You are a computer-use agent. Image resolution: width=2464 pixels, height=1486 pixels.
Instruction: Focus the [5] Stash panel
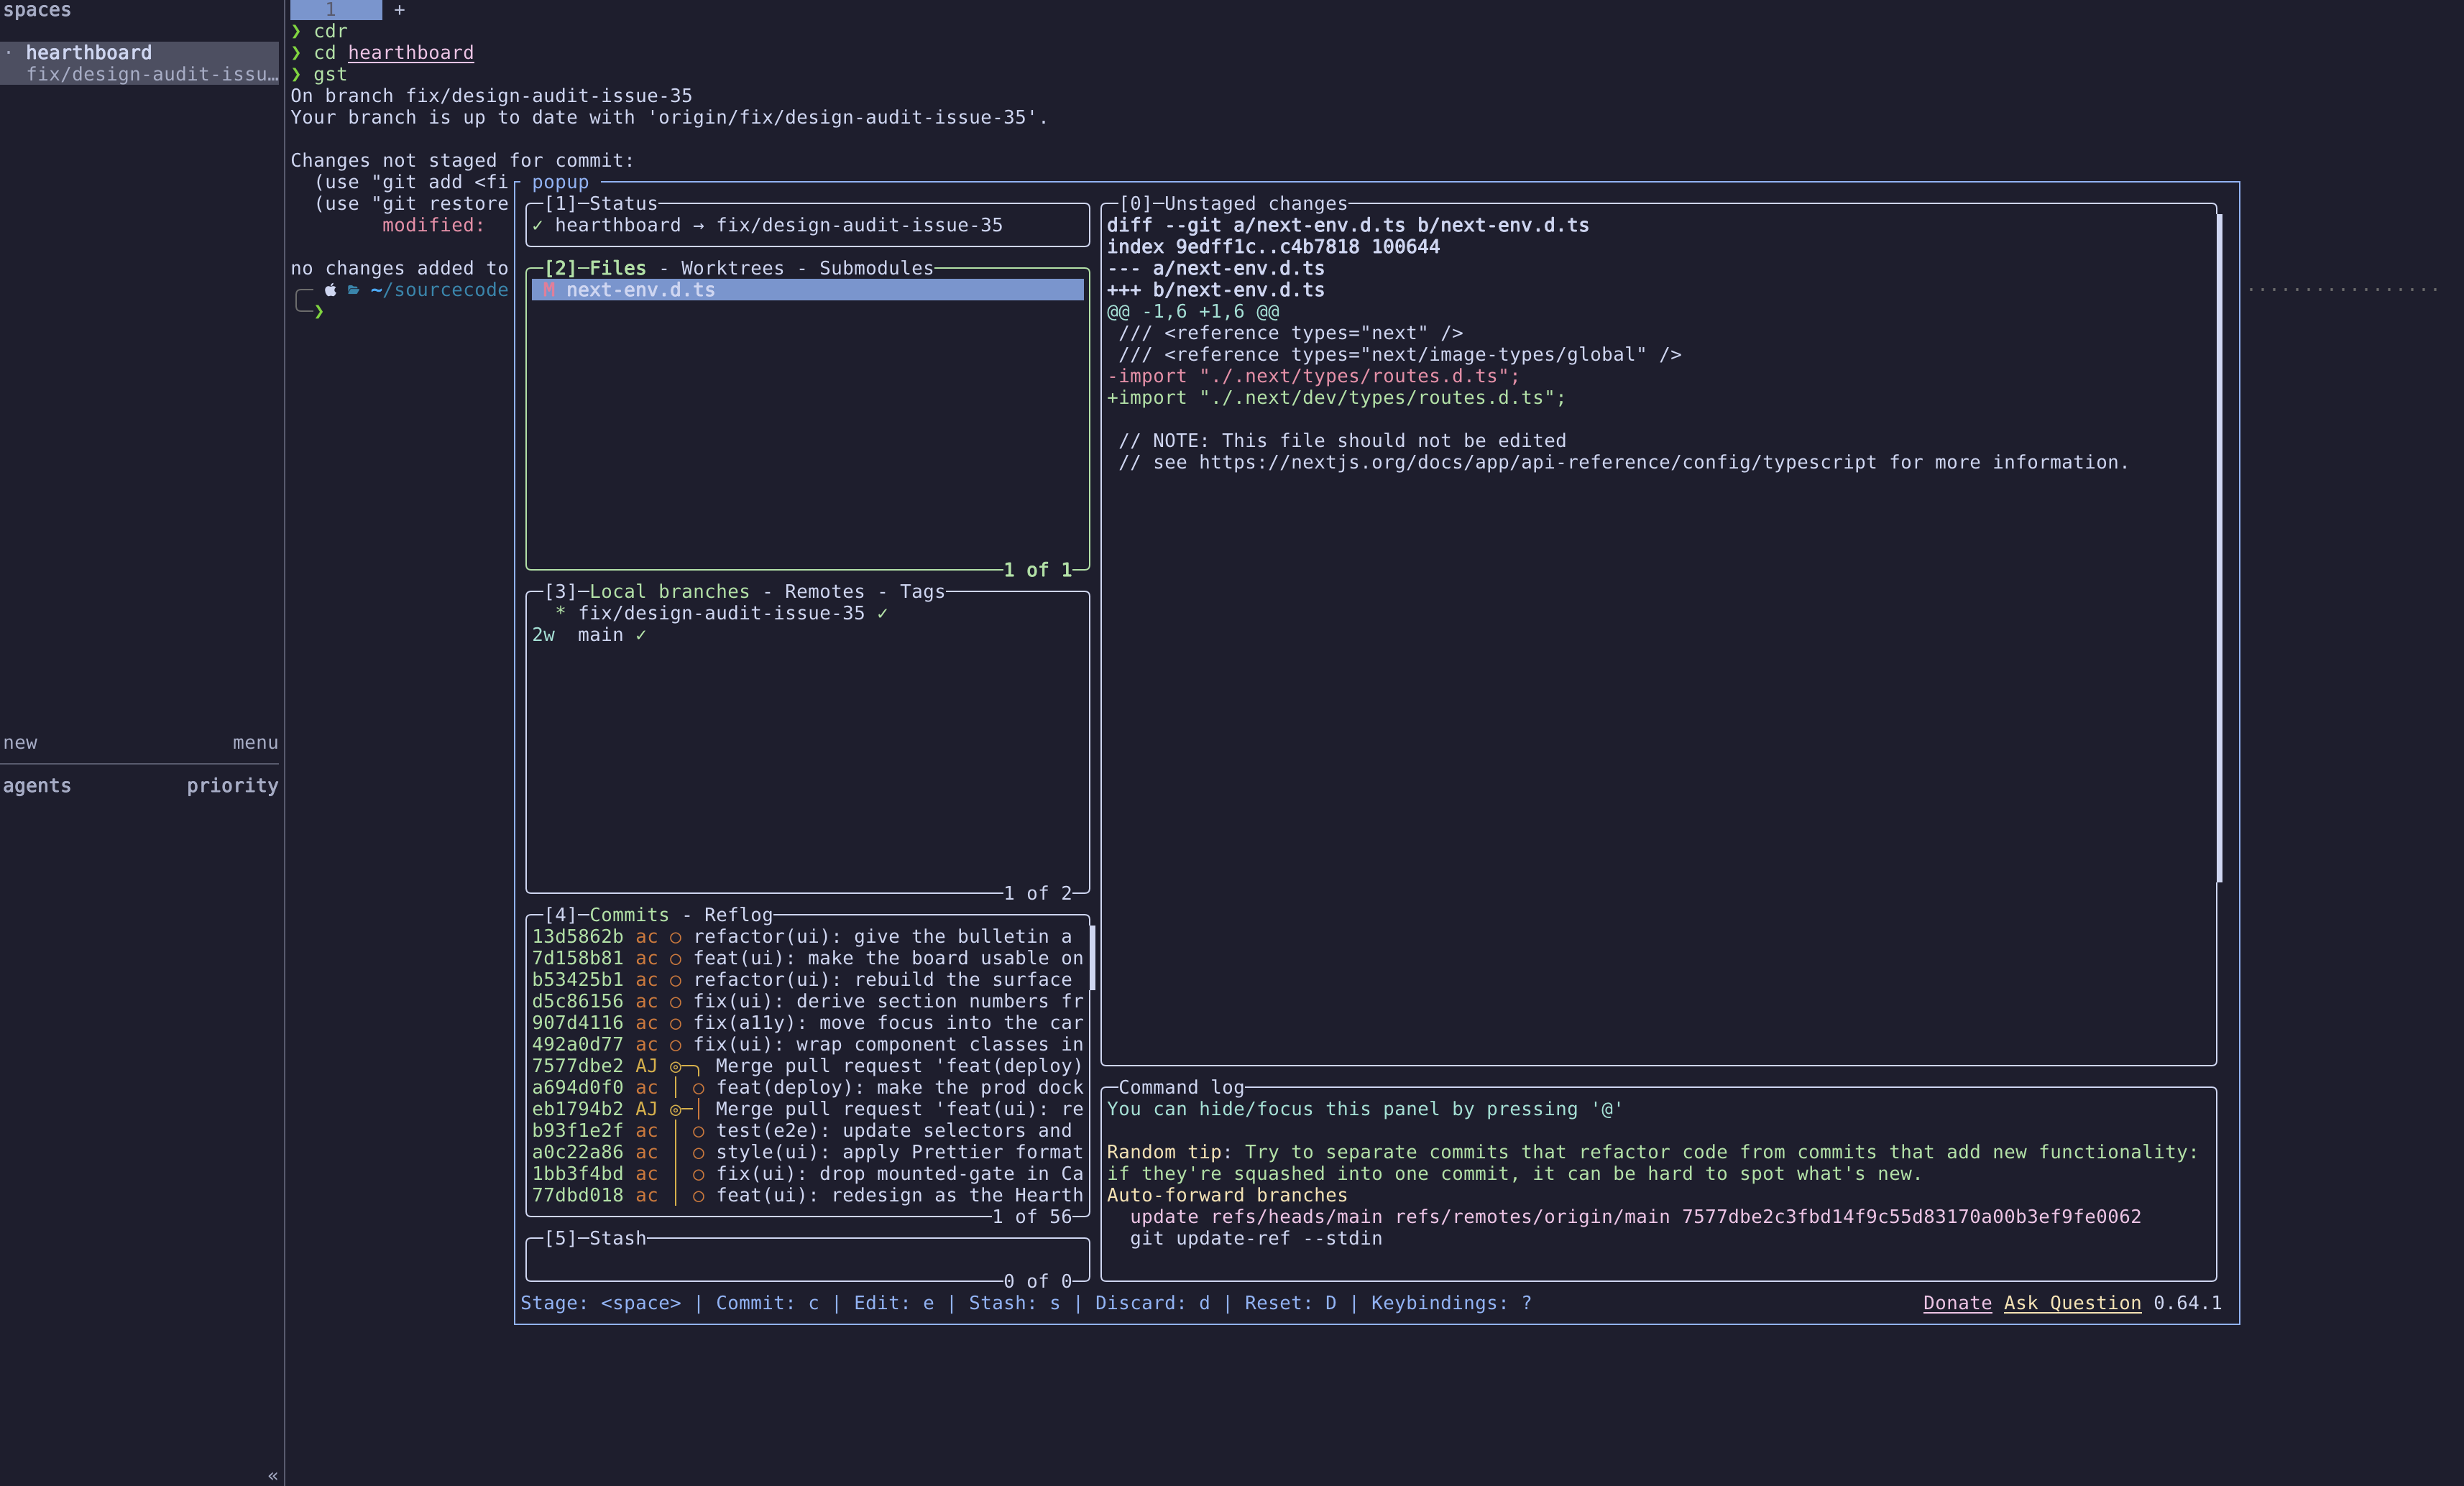point(595,1238)
